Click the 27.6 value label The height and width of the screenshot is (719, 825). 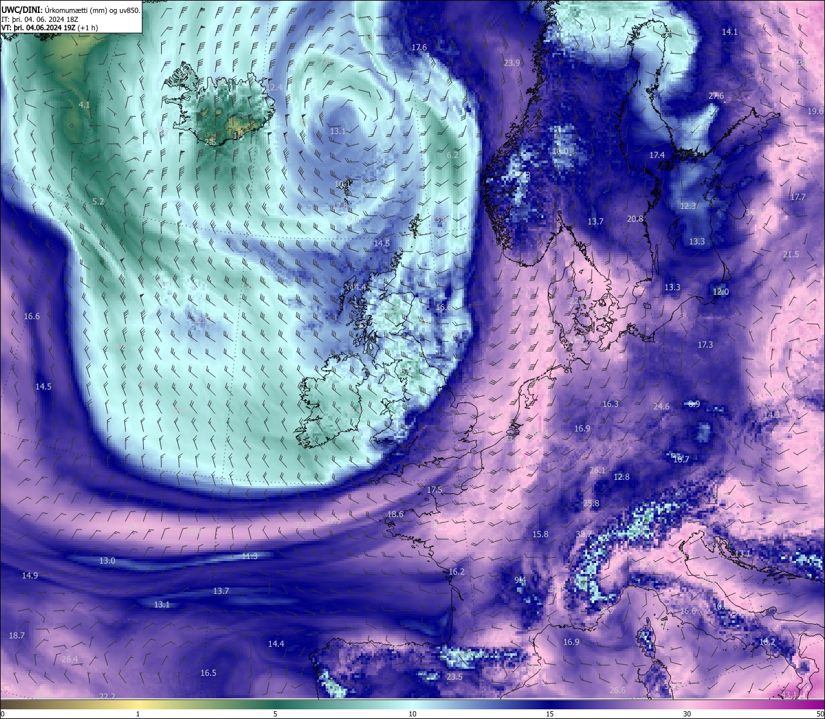(716, 95)
